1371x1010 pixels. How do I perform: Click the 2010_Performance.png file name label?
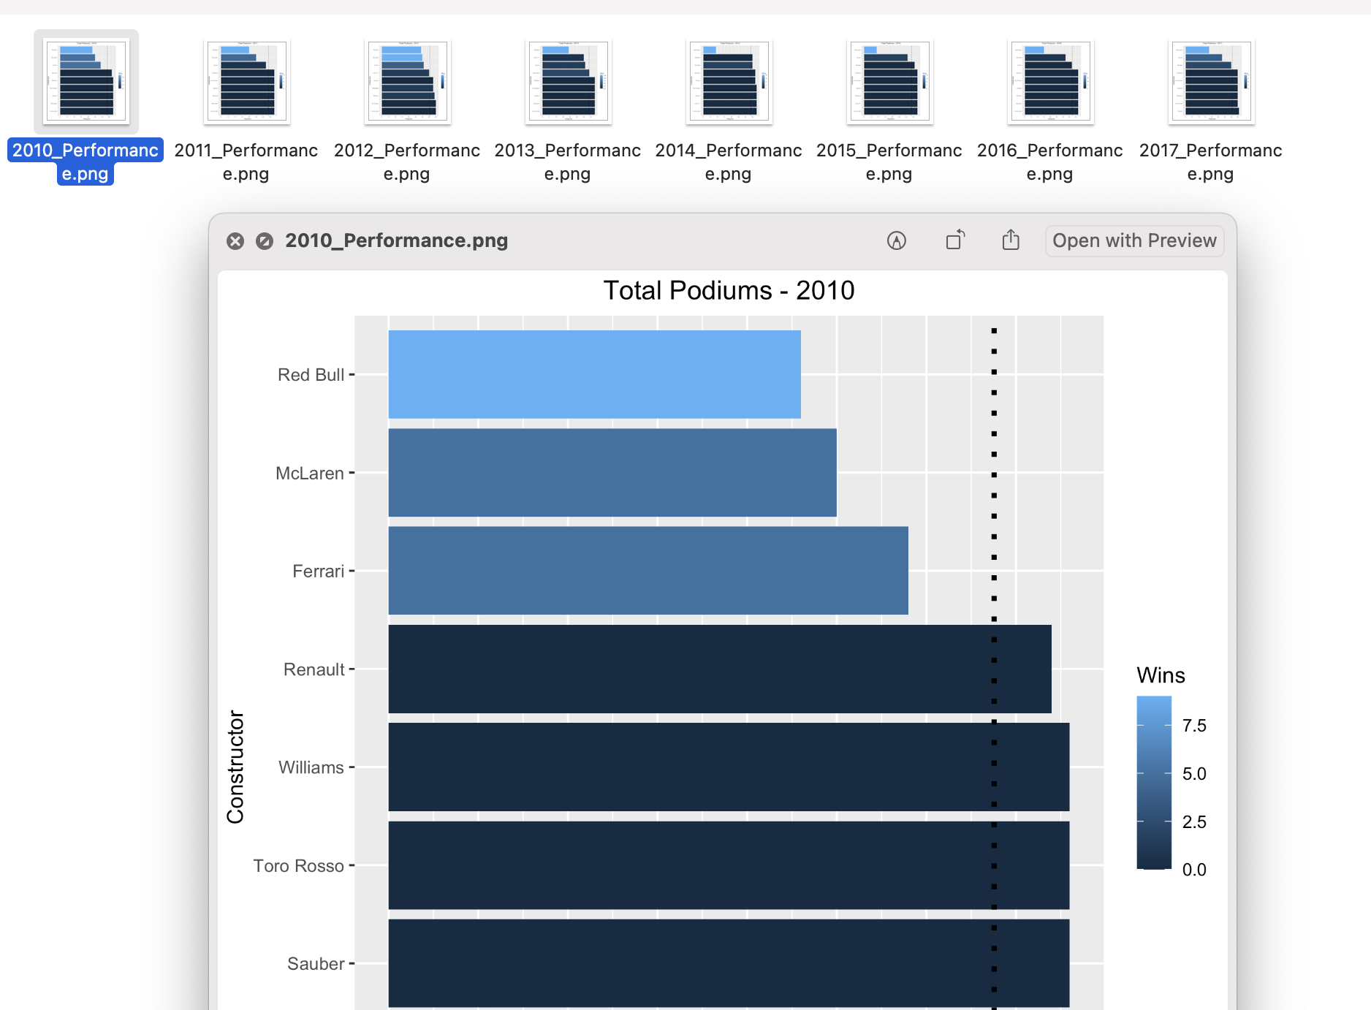pyautogui.click(x=86, y=162)
